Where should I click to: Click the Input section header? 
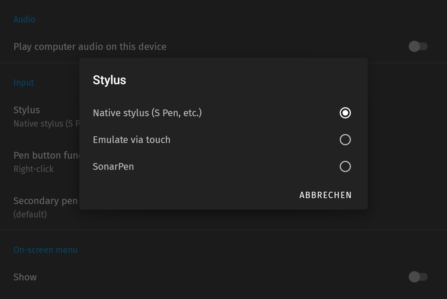23,82
